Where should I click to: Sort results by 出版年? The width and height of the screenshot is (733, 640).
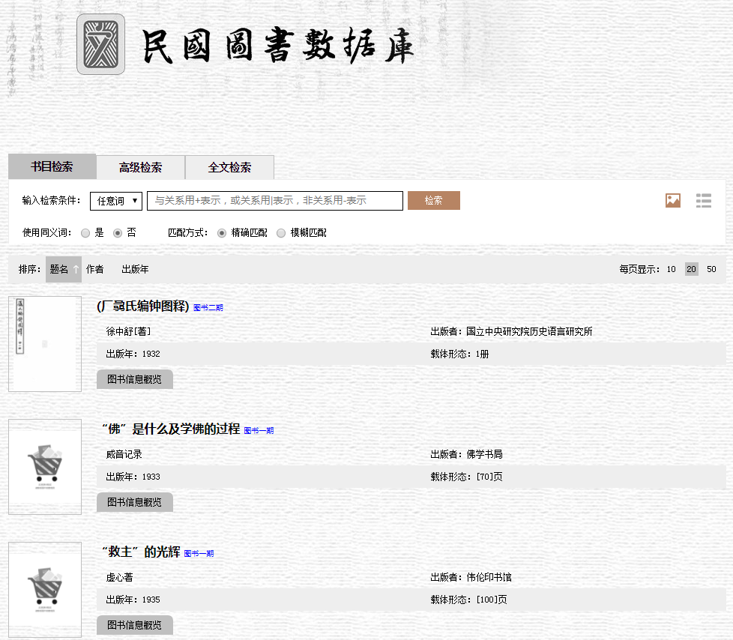135,269
